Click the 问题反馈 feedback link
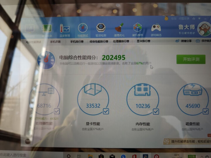Screen dimensions: 211x158 pos(184,18)
